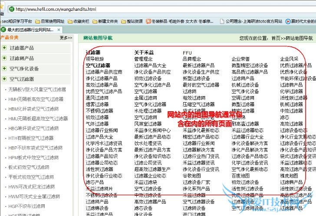Expand the 过滤网产品 category plus icon
Screen dimensions: 316x216
pos(4,58)
